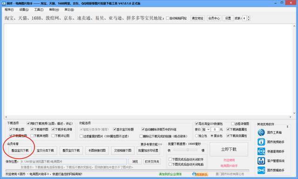Image resolution: width=298 pixels, height=179 pixels.
Task: Open the 设置(S) menu
Action: (x=24, y=9)
